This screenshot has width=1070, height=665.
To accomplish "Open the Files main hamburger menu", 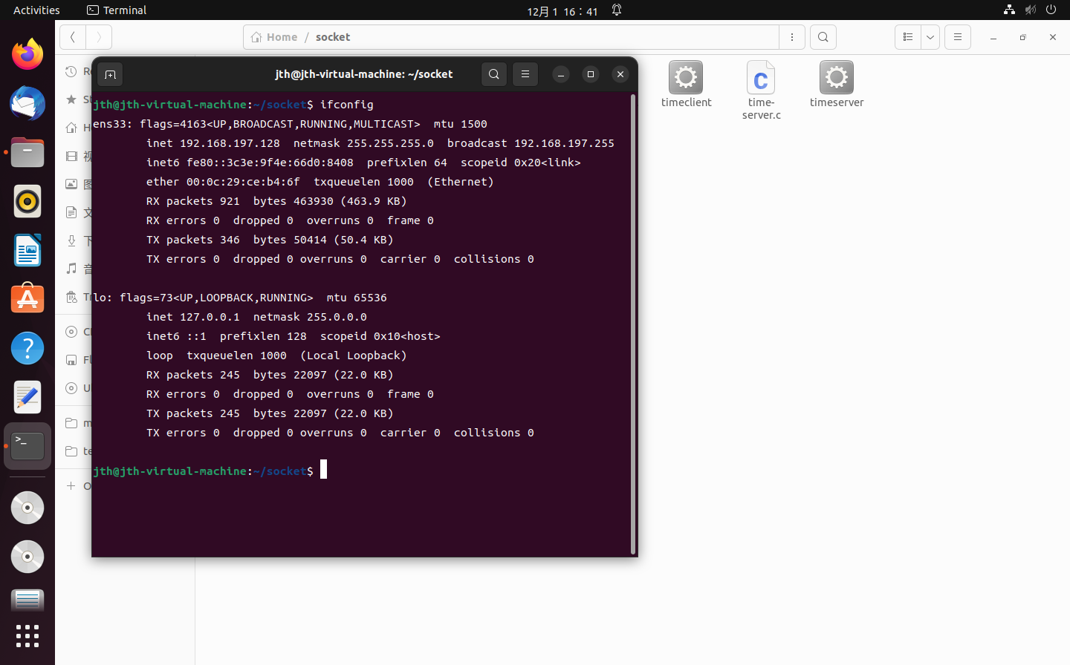I will point(958,37).
